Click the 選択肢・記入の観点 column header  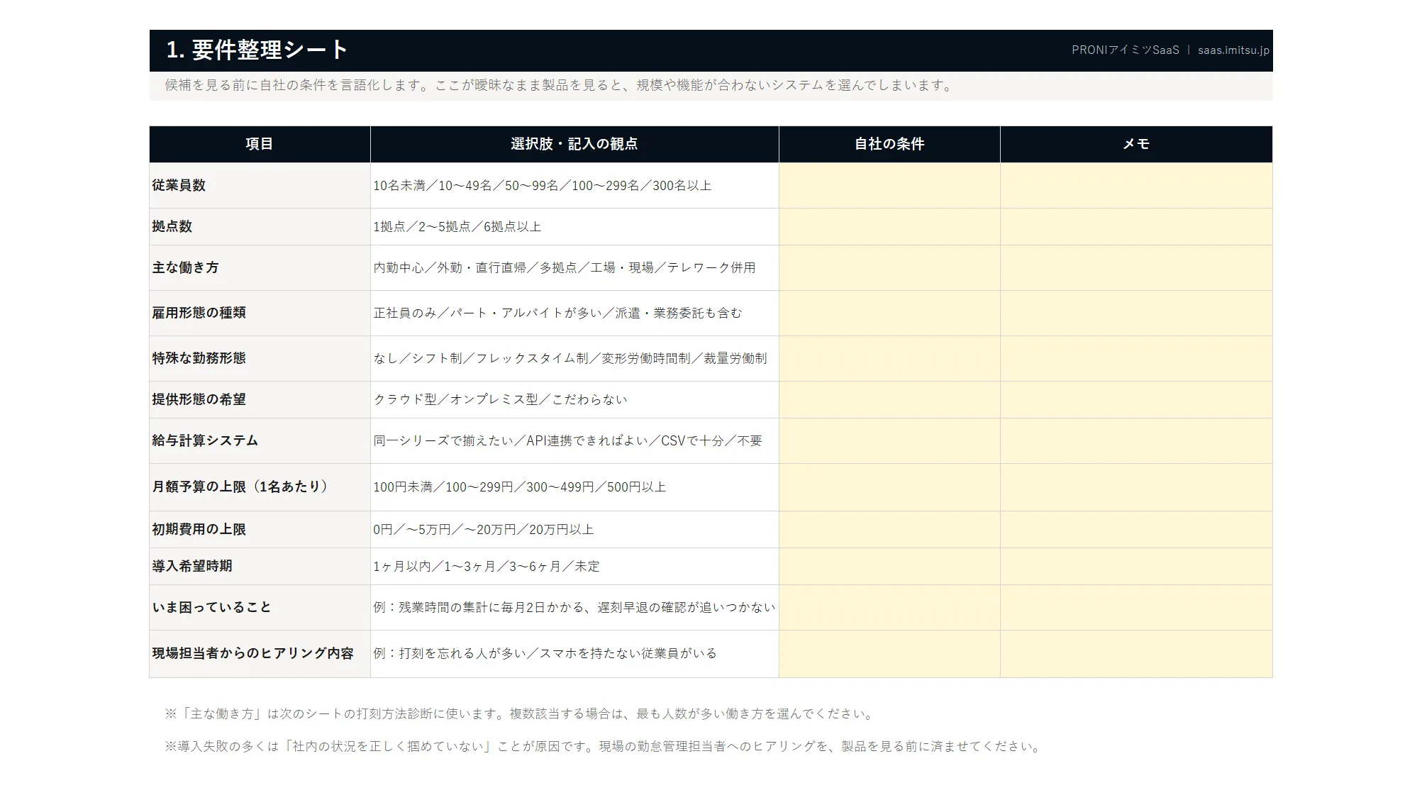point(574,144)
